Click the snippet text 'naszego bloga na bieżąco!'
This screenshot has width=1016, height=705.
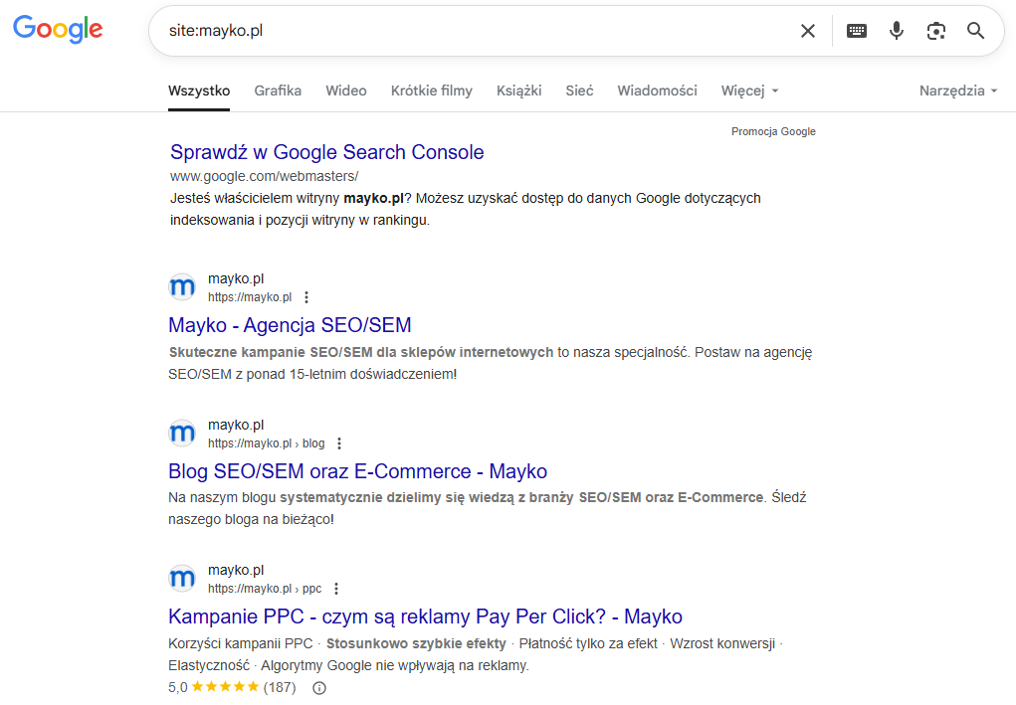[x=252, y=519]
